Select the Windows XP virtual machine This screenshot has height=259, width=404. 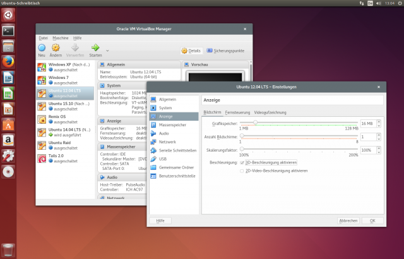(65, 67)
